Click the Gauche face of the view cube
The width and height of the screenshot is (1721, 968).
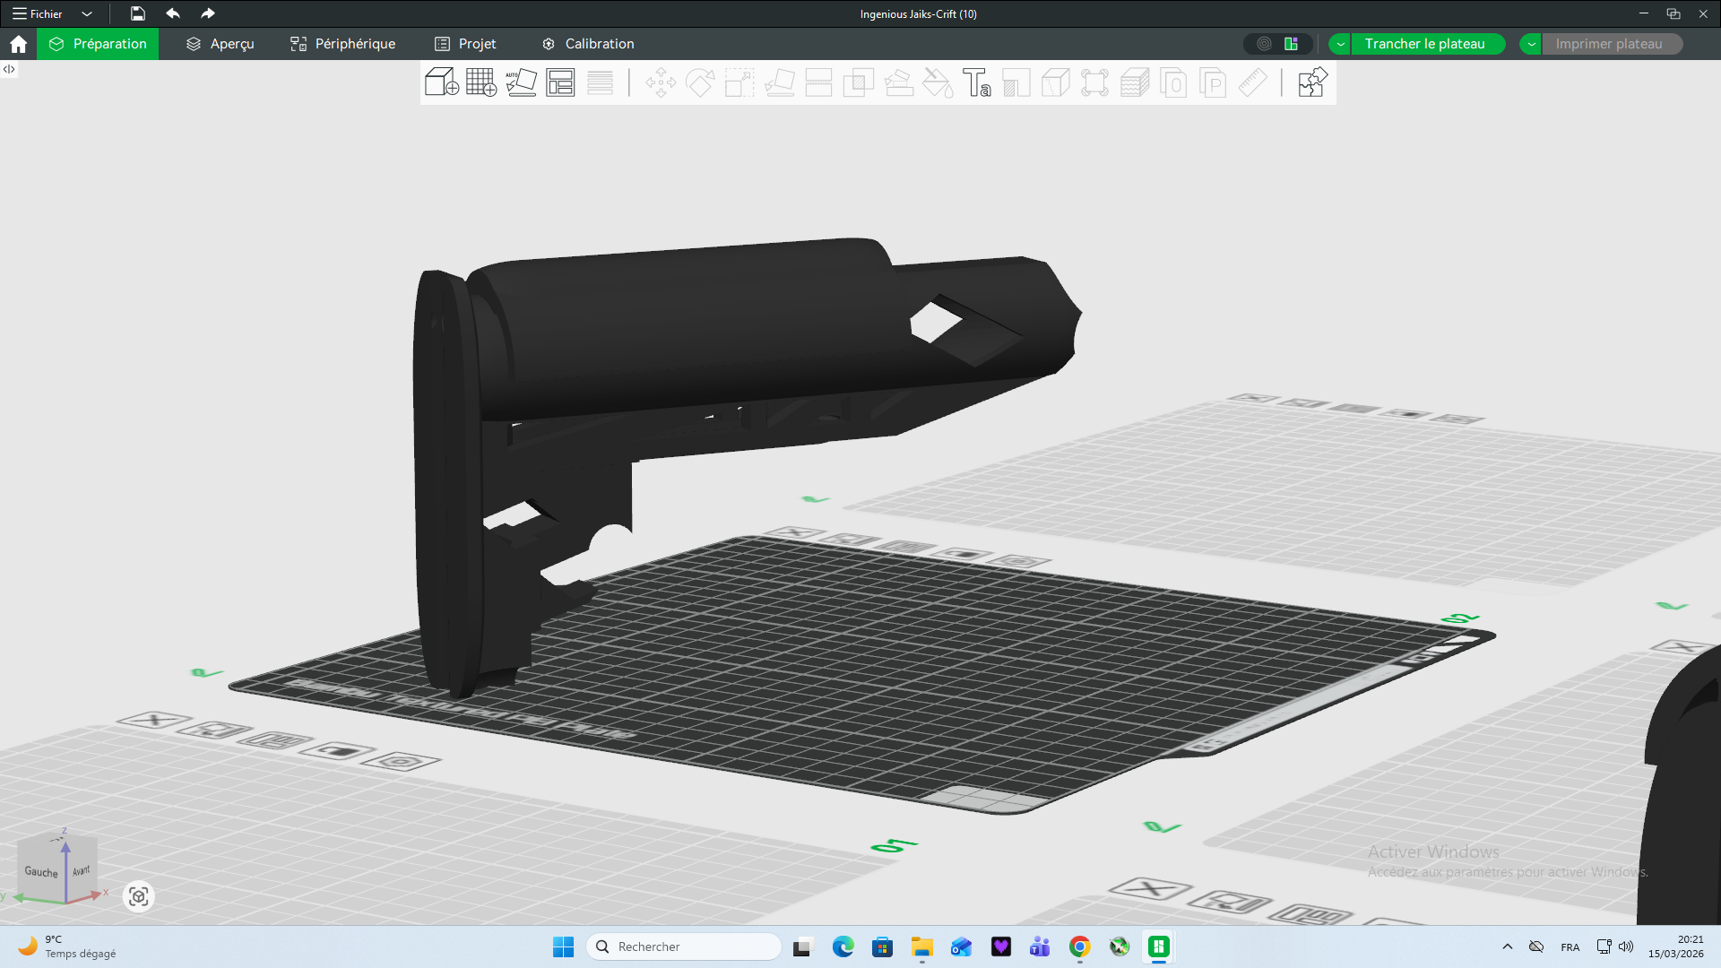click(x=41, y=872)
